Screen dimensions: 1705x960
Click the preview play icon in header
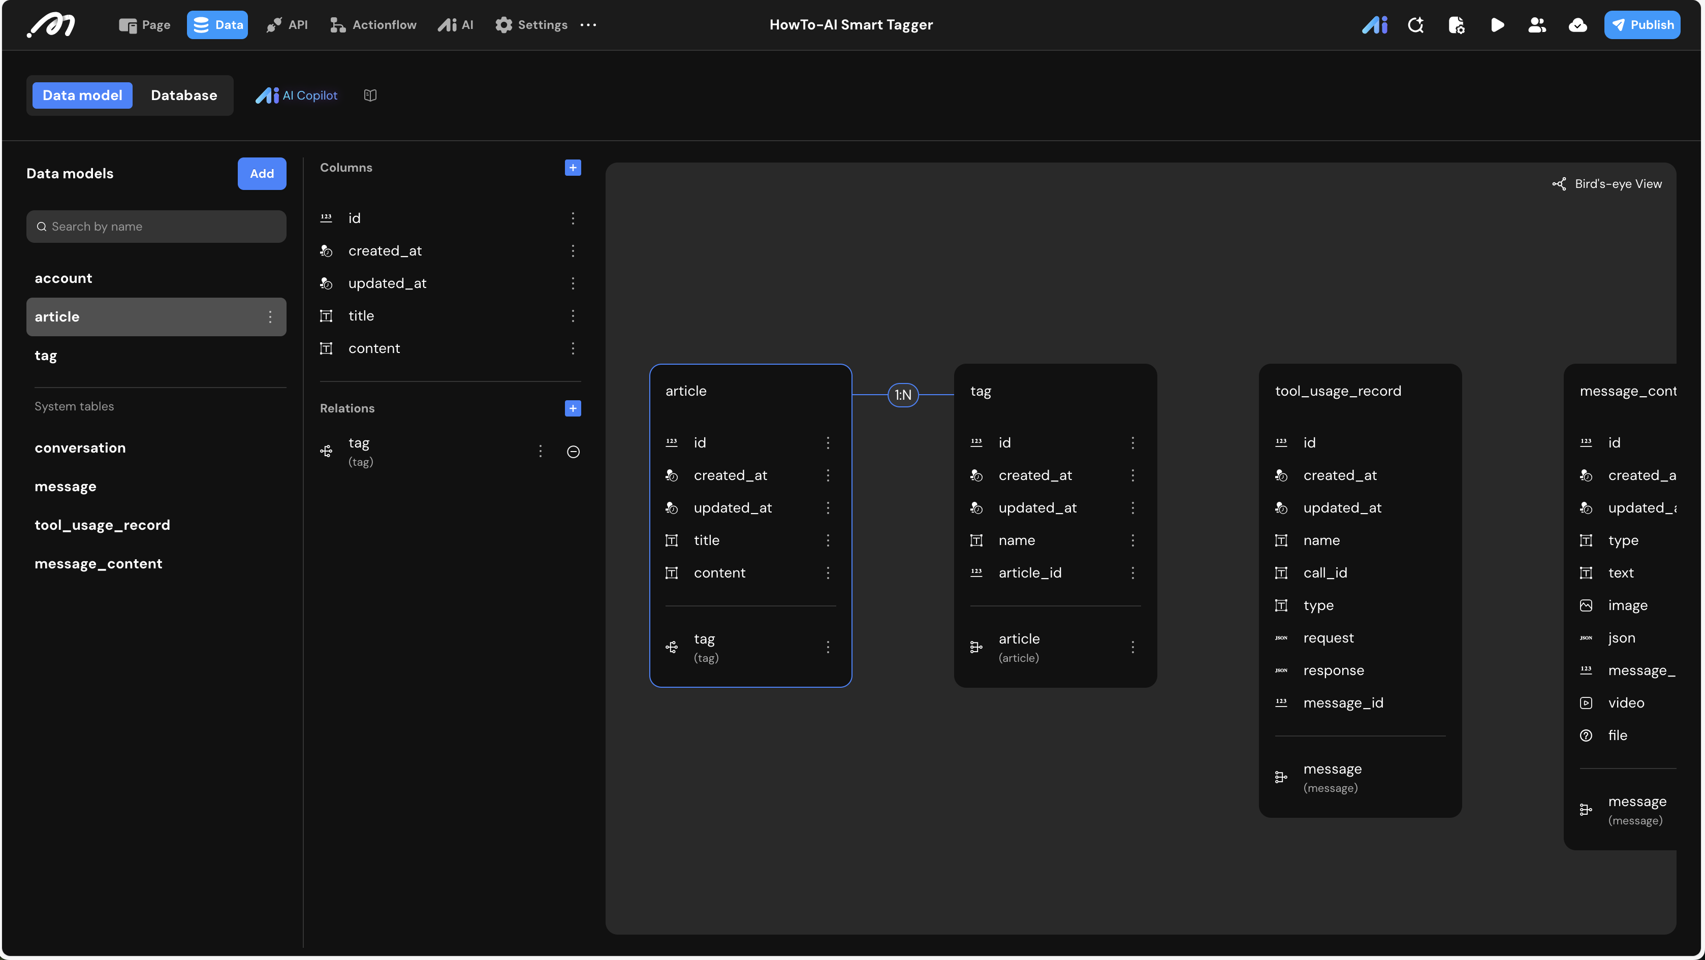click(x=1497, y=25)
